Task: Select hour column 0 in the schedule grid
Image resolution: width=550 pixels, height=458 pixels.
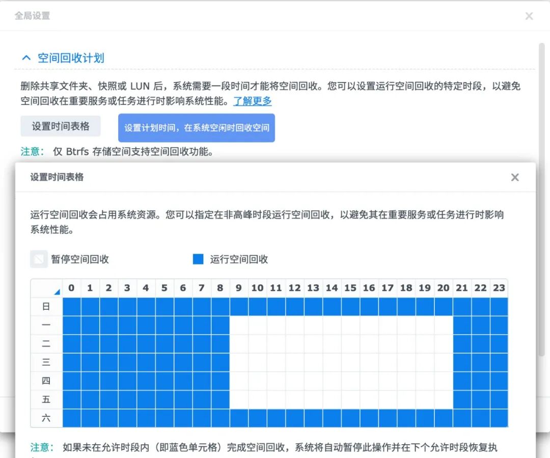Action: click(x=71, y=288)
